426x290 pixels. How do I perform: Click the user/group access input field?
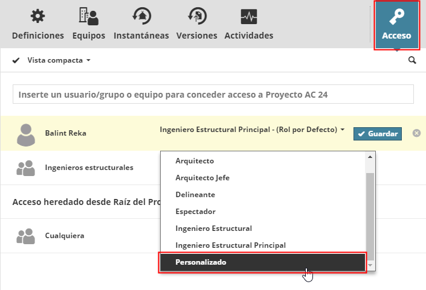[213, 95]
